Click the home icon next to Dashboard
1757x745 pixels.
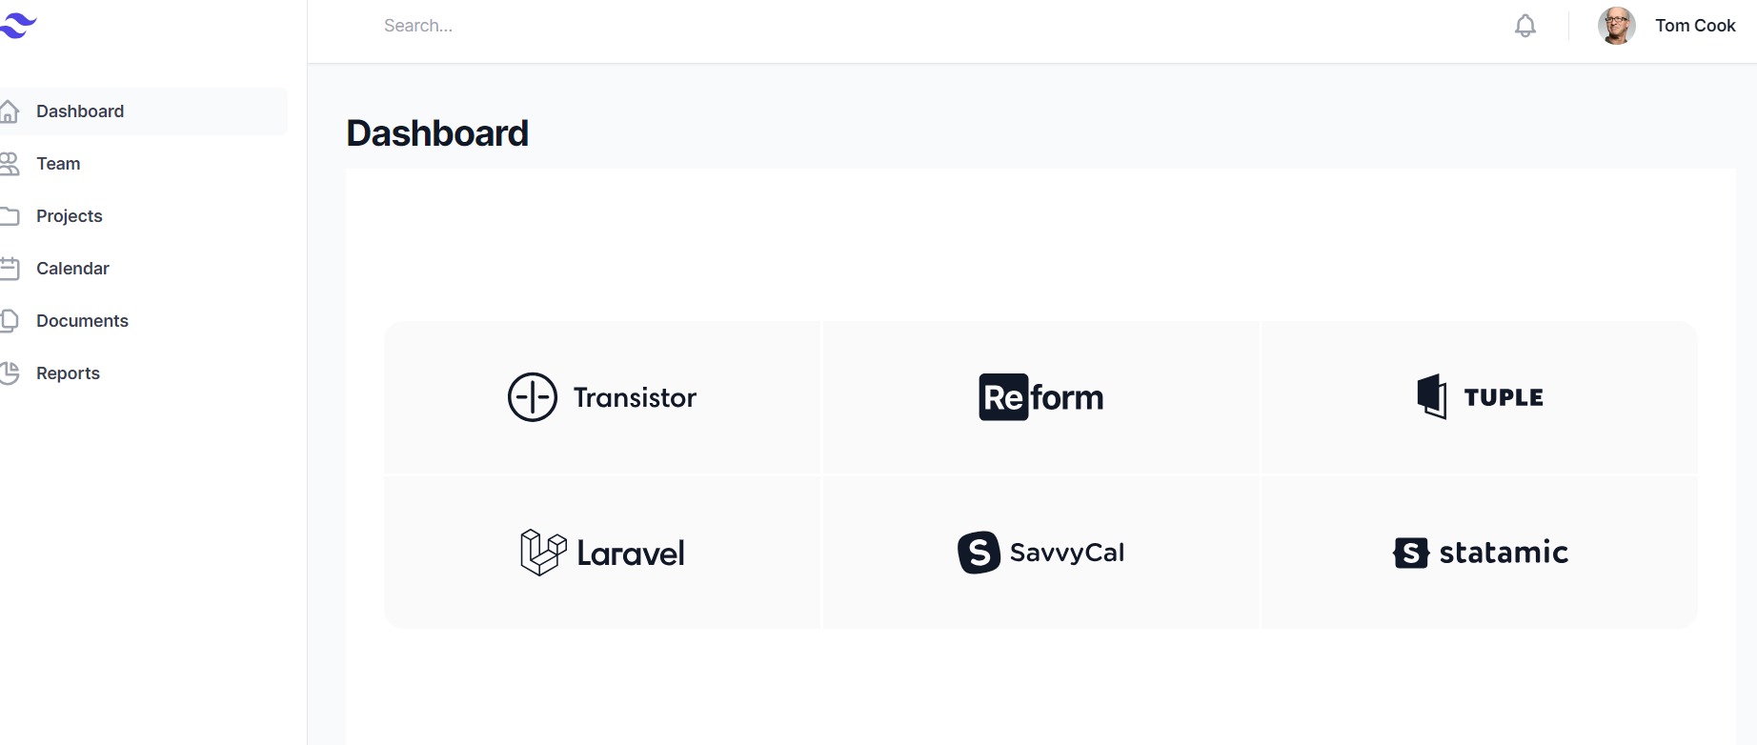tap(11, 111)
